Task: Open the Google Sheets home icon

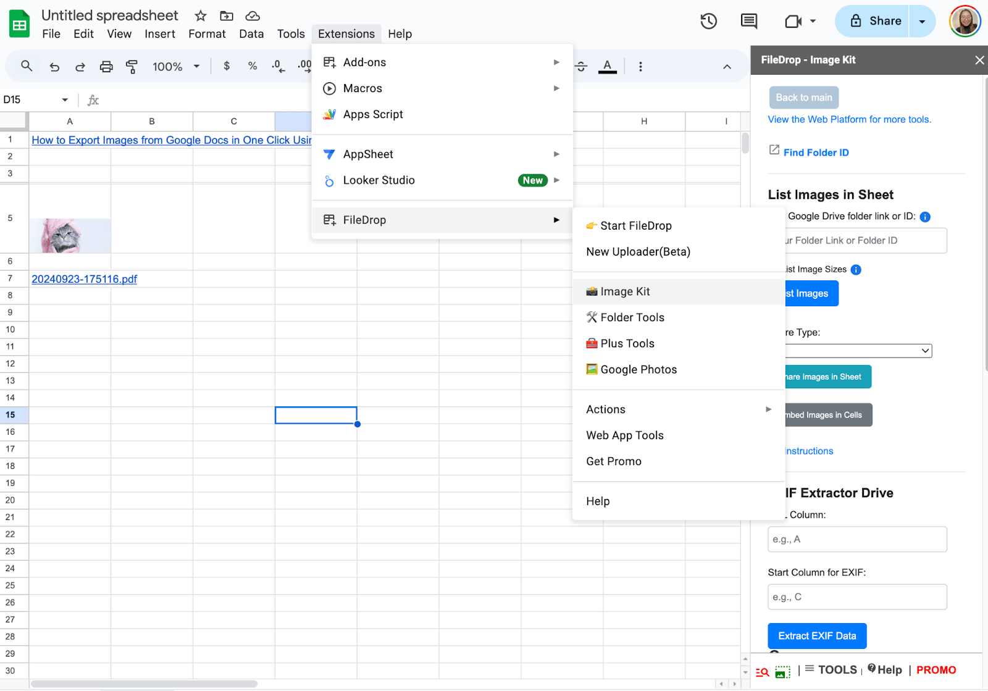Action: coord(20,24)
